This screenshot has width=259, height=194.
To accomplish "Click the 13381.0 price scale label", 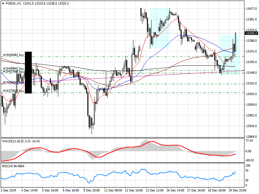I will (x=251, y=19).
